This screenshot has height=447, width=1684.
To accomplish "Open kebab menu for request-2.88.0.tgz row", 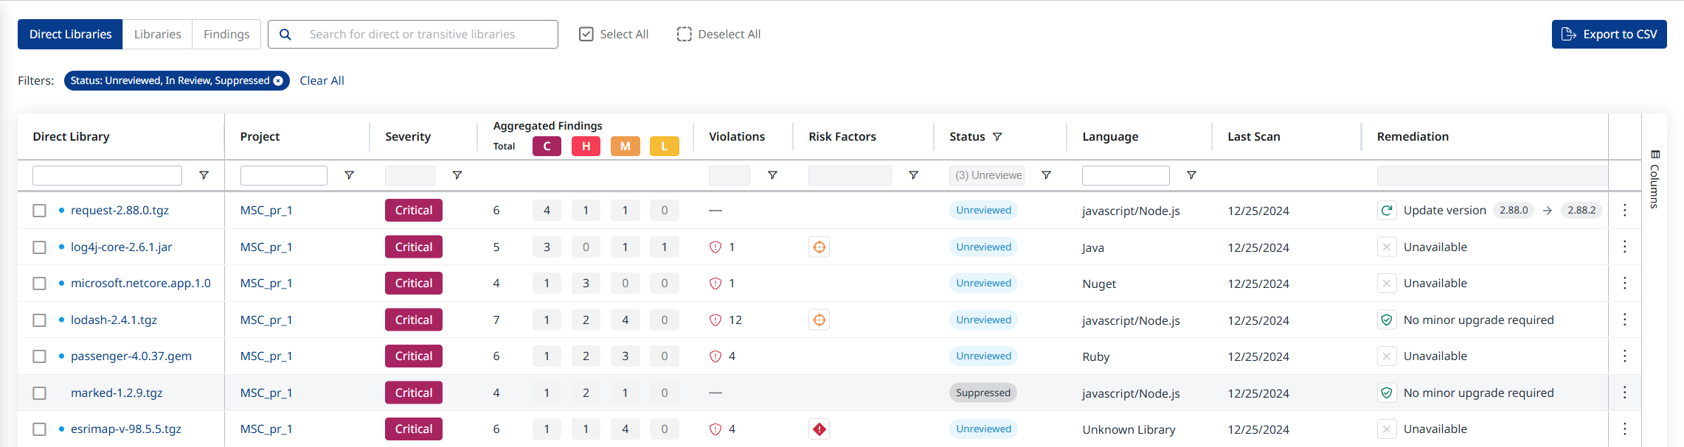I will [x=1624, y=211].
